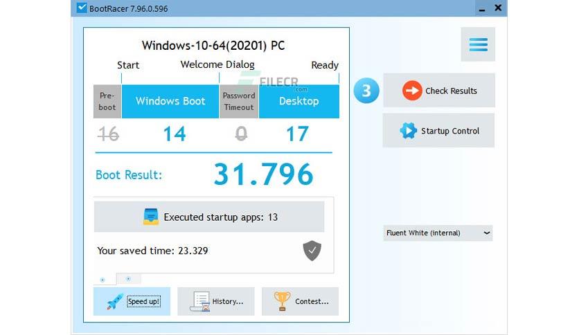Open the Fluent White theme dropdown
Viewport: 579px width, 335px height.
coord(438,233)
